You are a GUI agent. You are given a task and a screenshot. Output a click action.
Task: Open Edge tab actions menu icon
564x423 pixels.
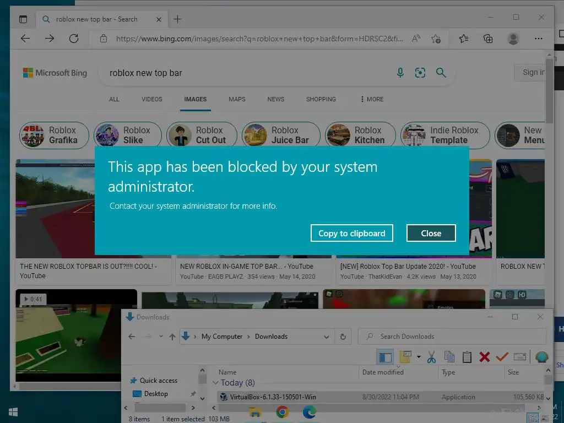tap(23, 19)
